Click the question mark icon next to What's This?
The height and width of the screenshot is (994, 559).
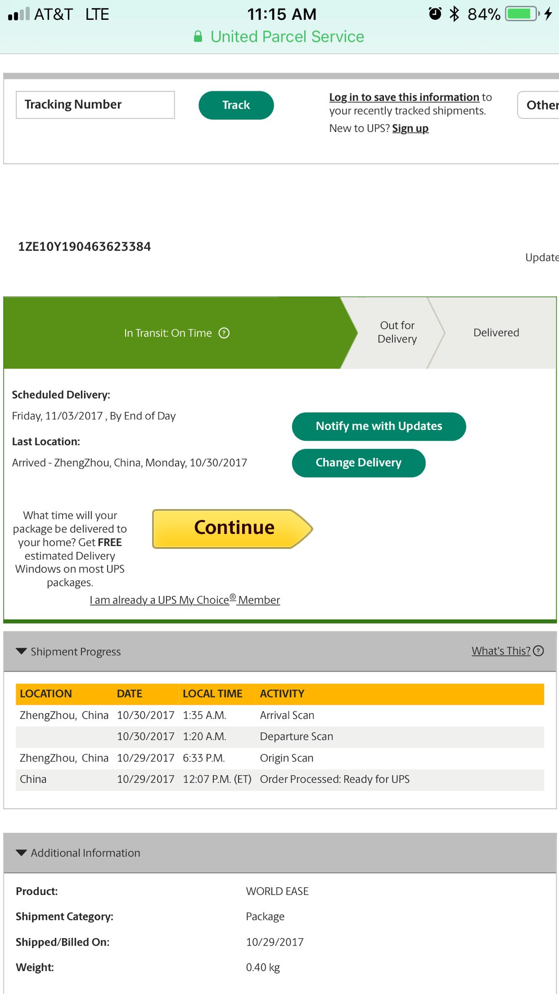click(x=538, y=651)
